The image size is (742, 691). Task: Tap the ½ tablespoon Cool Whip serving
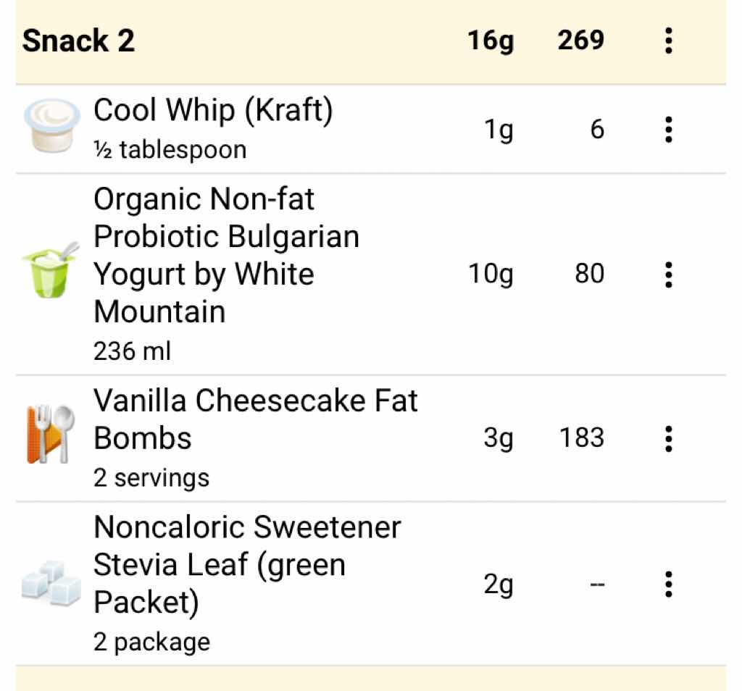tap(170, 150)
